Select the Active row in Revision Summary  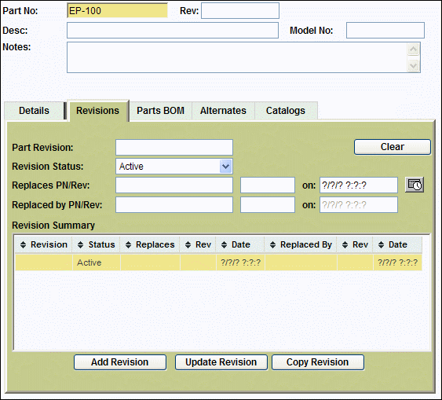click(x=218, y=262)
